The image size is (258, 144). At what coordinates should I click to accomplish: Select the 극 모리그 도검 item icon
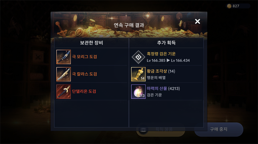point(64,57)
